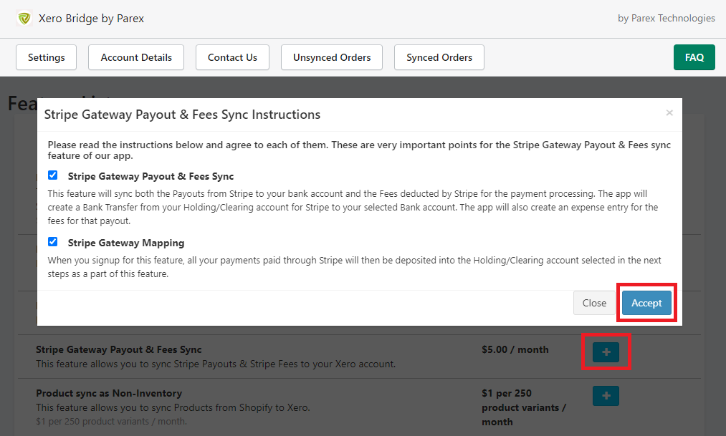Click plus icon for Product sync as Non-Inventory
The width and height of the screenshot is (726, 436).
(606, 396)
